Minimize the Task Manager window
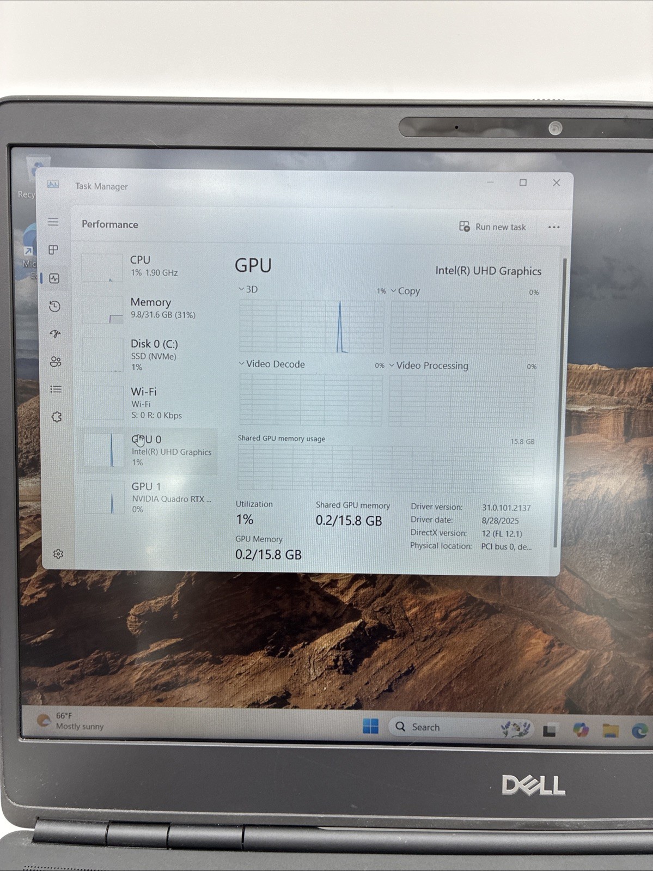This screenshot has width=653, height=871. tap(490, 182)
